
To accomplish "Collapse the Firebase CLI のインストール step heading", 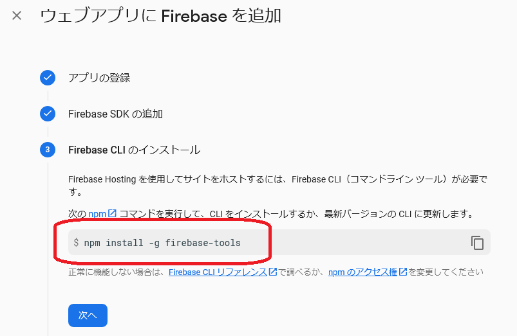I will pyautogui.click(x=134, y=150).
